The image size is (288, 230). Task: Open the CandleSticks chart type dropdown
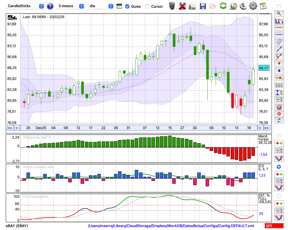pos(24,6)
